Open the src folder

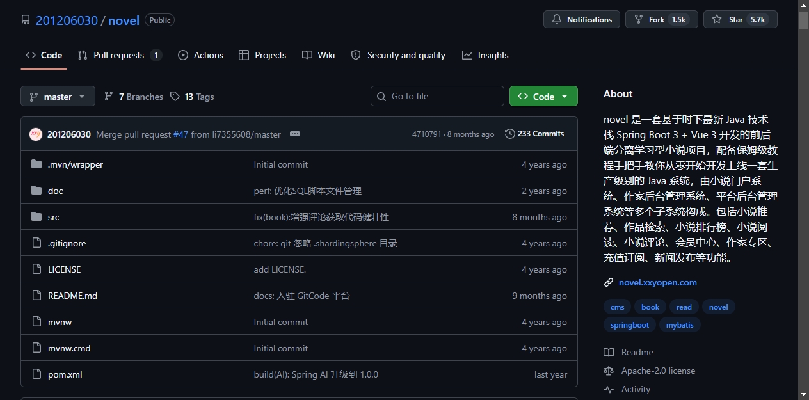tap(54, 217)
